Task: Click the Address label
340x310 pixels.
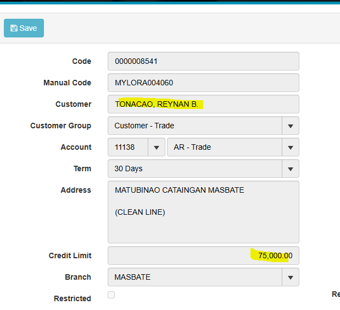Action: (76, 190)
